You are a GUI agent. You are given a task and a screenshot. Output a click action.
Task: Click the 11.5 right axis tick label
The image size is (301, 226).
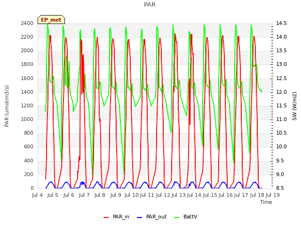coord(281,105)
